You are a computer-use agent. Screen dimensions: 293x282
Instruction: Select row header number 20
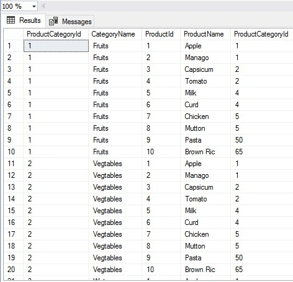coord(14,270)
